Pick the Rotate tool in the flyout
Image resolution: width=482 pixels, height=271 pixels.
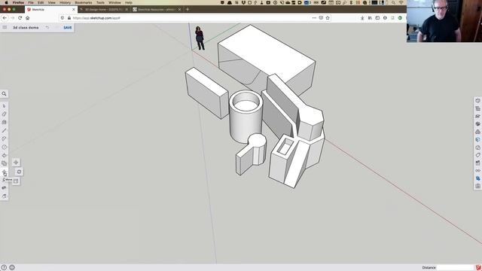tap(19, 172)
